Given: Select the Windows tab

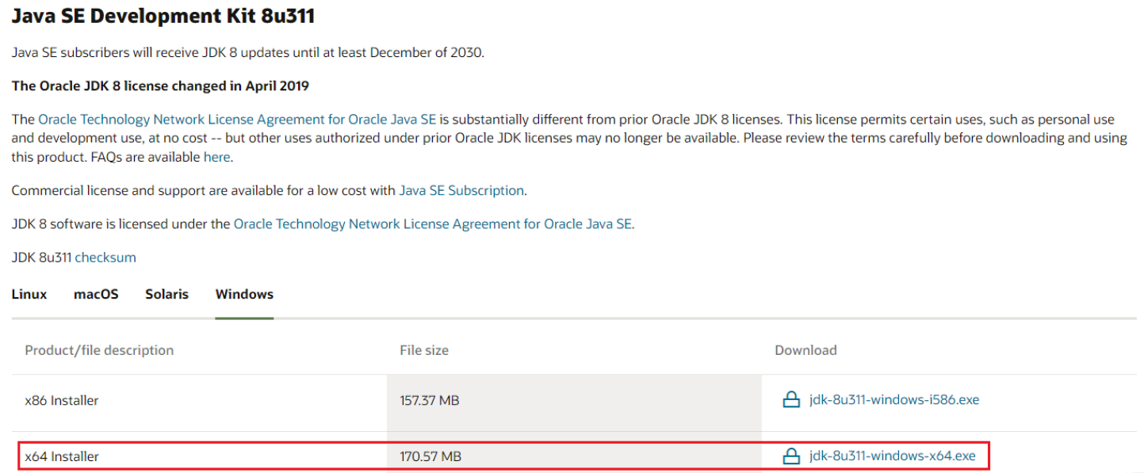Looking at the screenshot, I should [x=244, y=294].
